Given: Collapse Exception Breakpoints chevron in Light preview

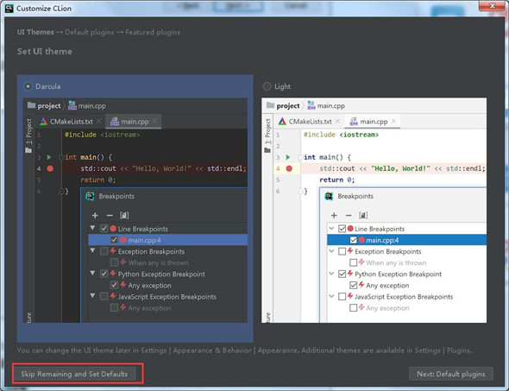Looking at the screenshot, I should coord(331,251).
